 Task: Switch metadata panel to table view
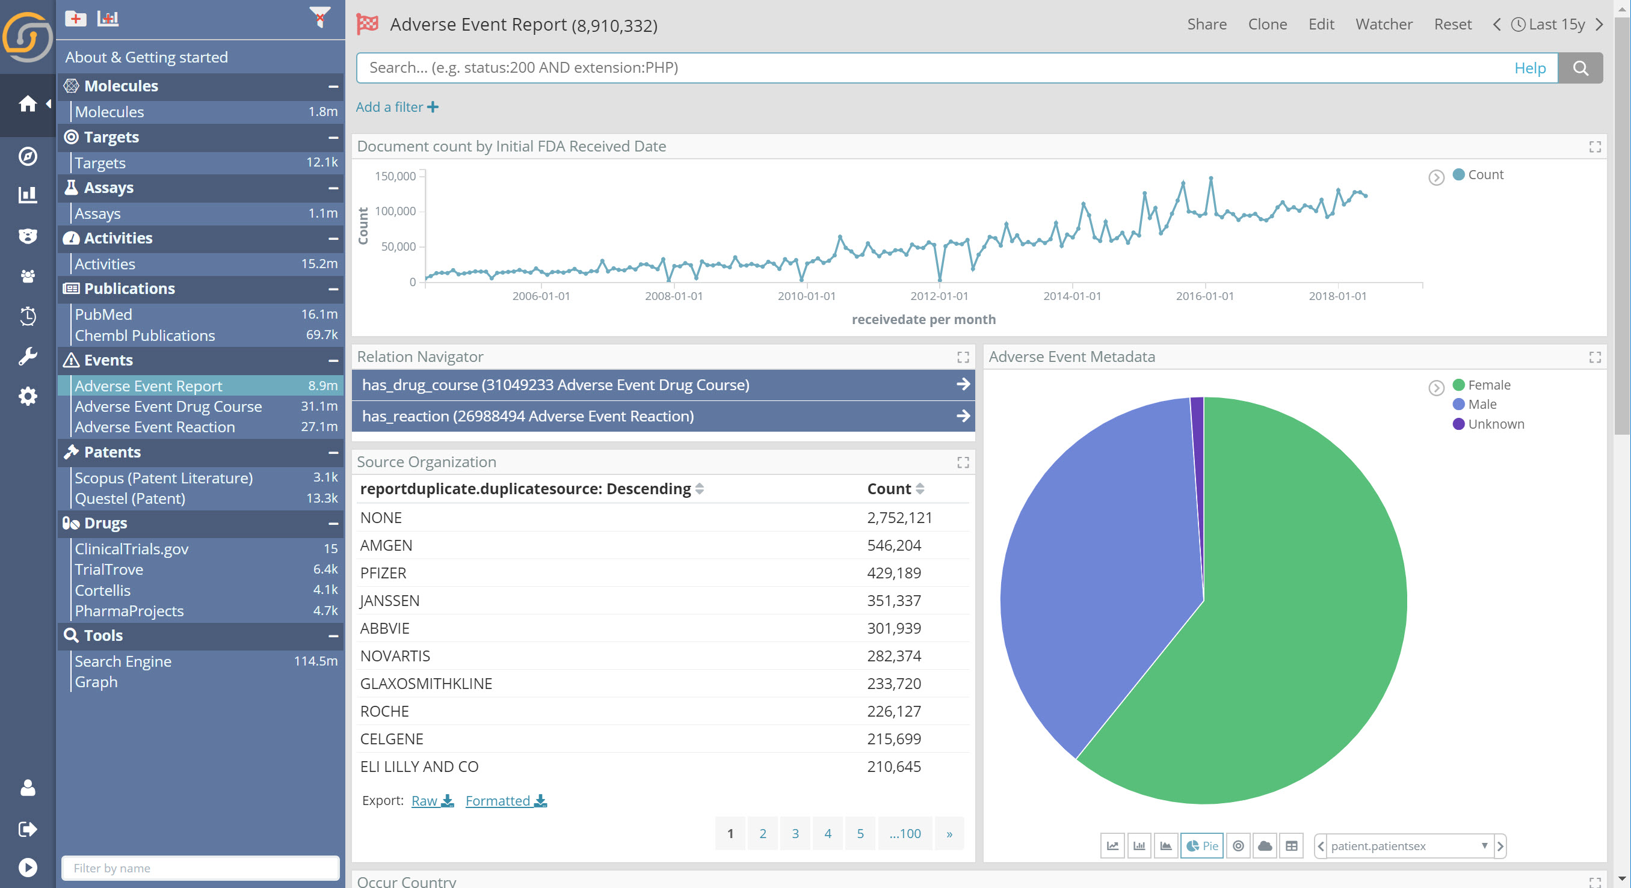tap(1291, 847)
